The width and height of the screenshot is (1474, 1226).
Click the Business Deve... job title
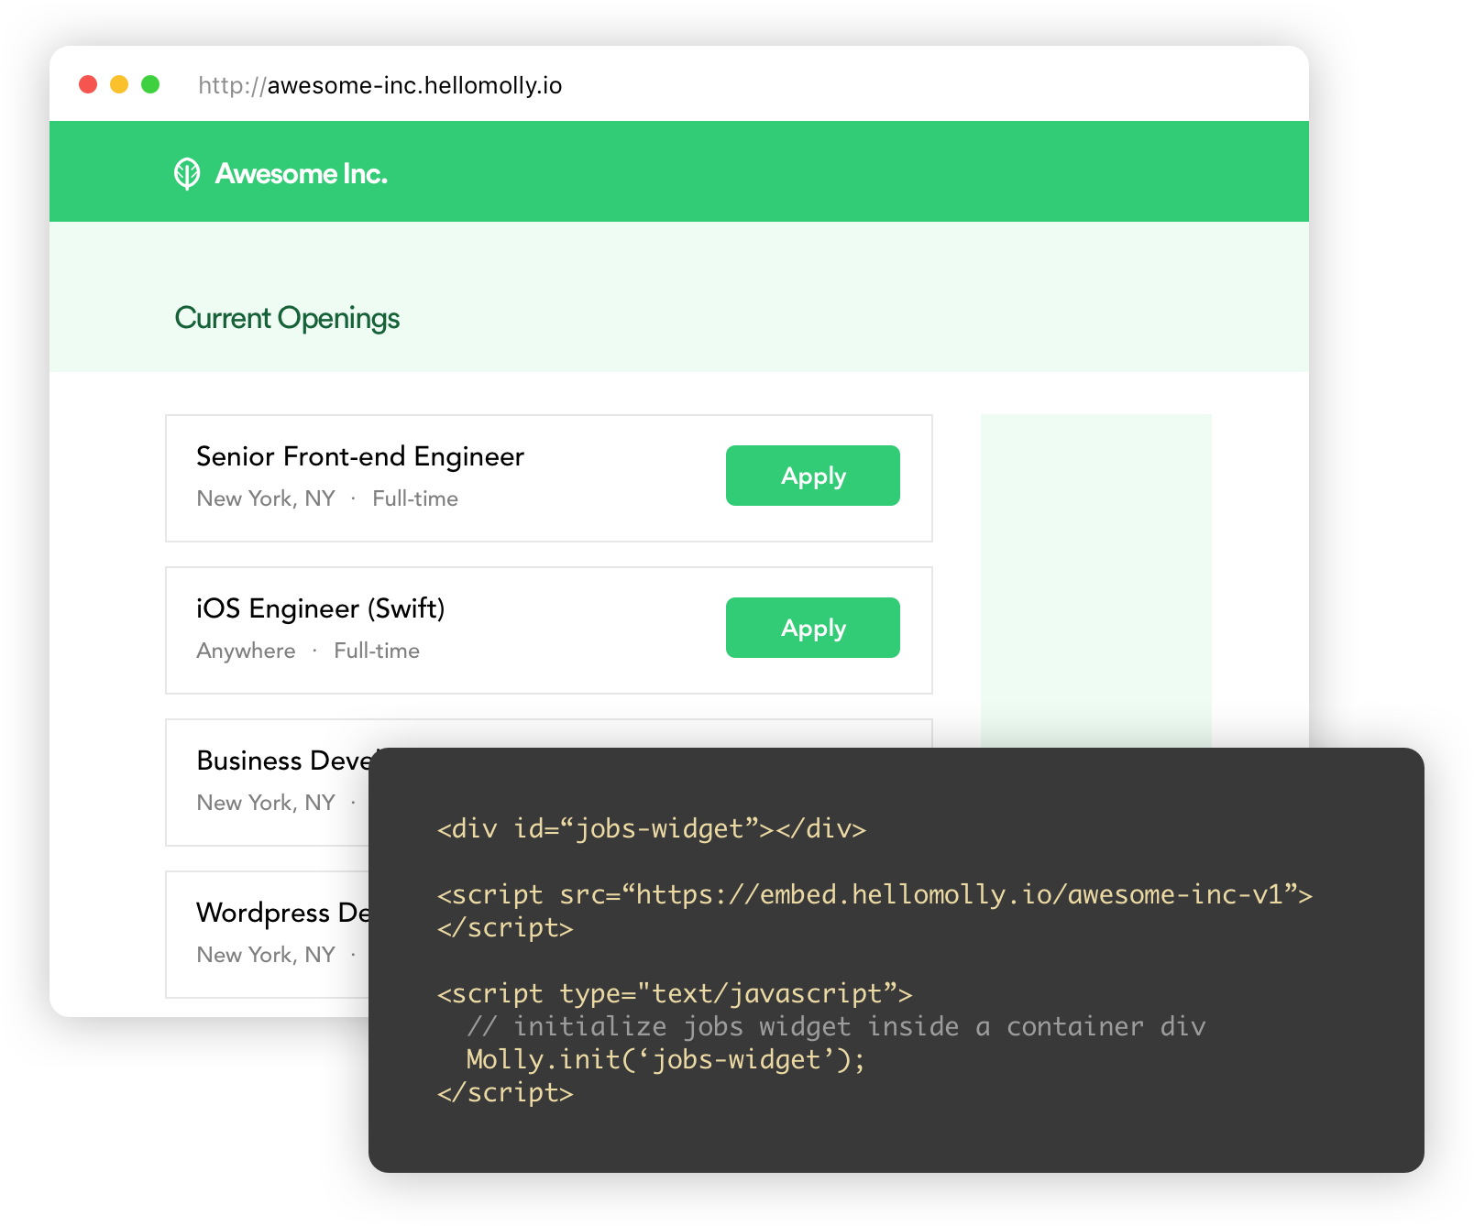pyautogui.click(x=282, y=761)
